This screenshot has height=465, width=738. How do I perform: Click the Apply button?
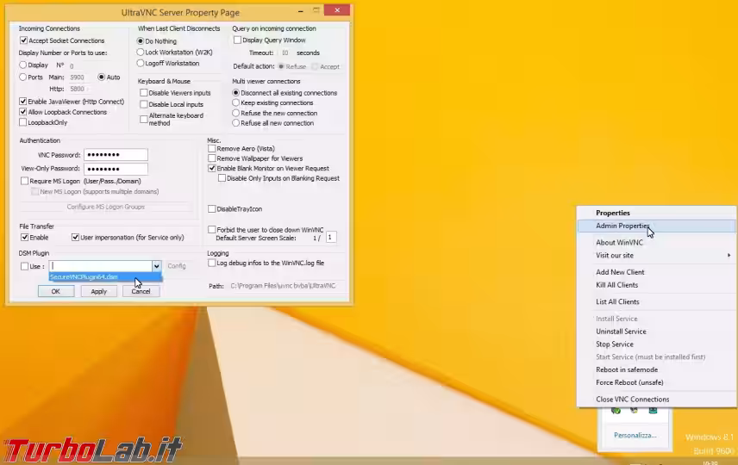98,291
